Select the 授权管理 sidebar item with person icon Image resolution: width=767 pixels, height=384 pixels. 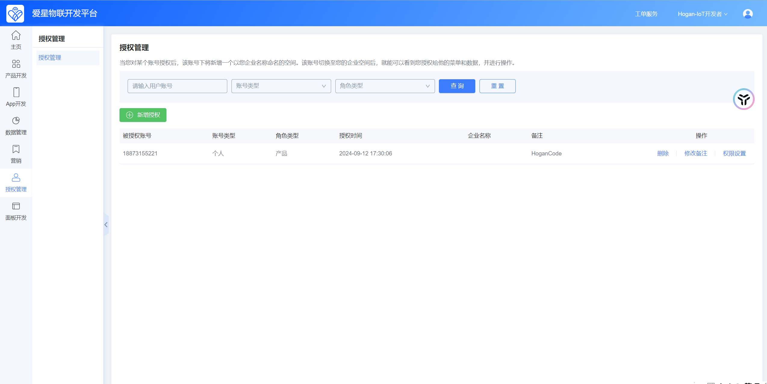pyautogui.click(x=16, y=183)
